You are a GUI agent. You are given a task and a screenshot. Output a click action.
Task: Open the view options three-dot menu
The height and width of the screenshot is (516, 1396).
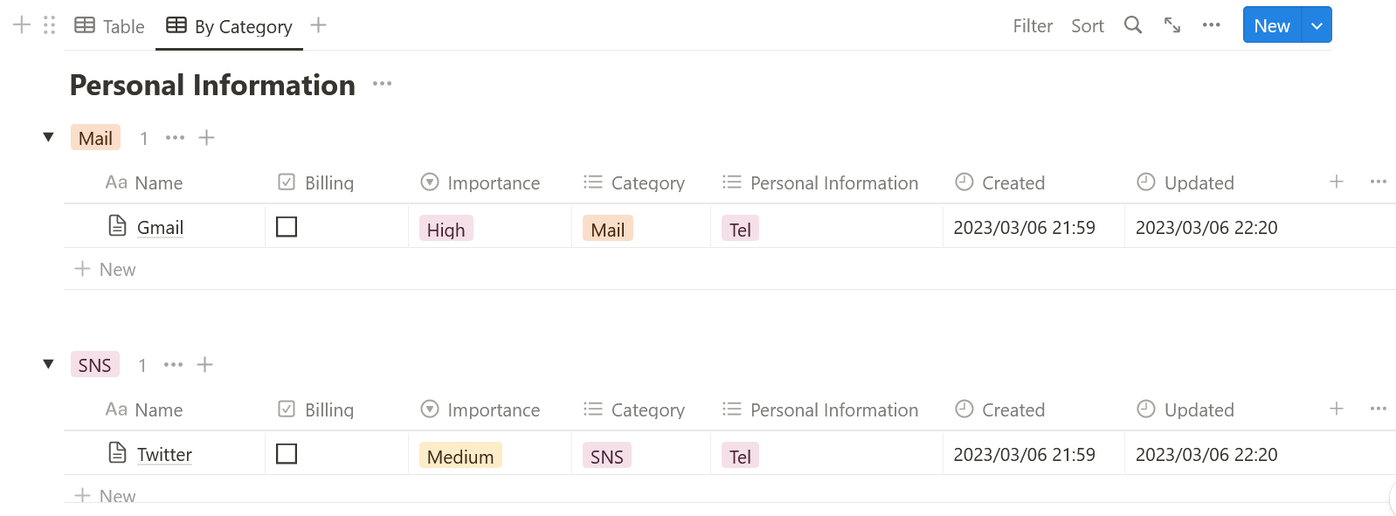click(x=1211, y=25)
